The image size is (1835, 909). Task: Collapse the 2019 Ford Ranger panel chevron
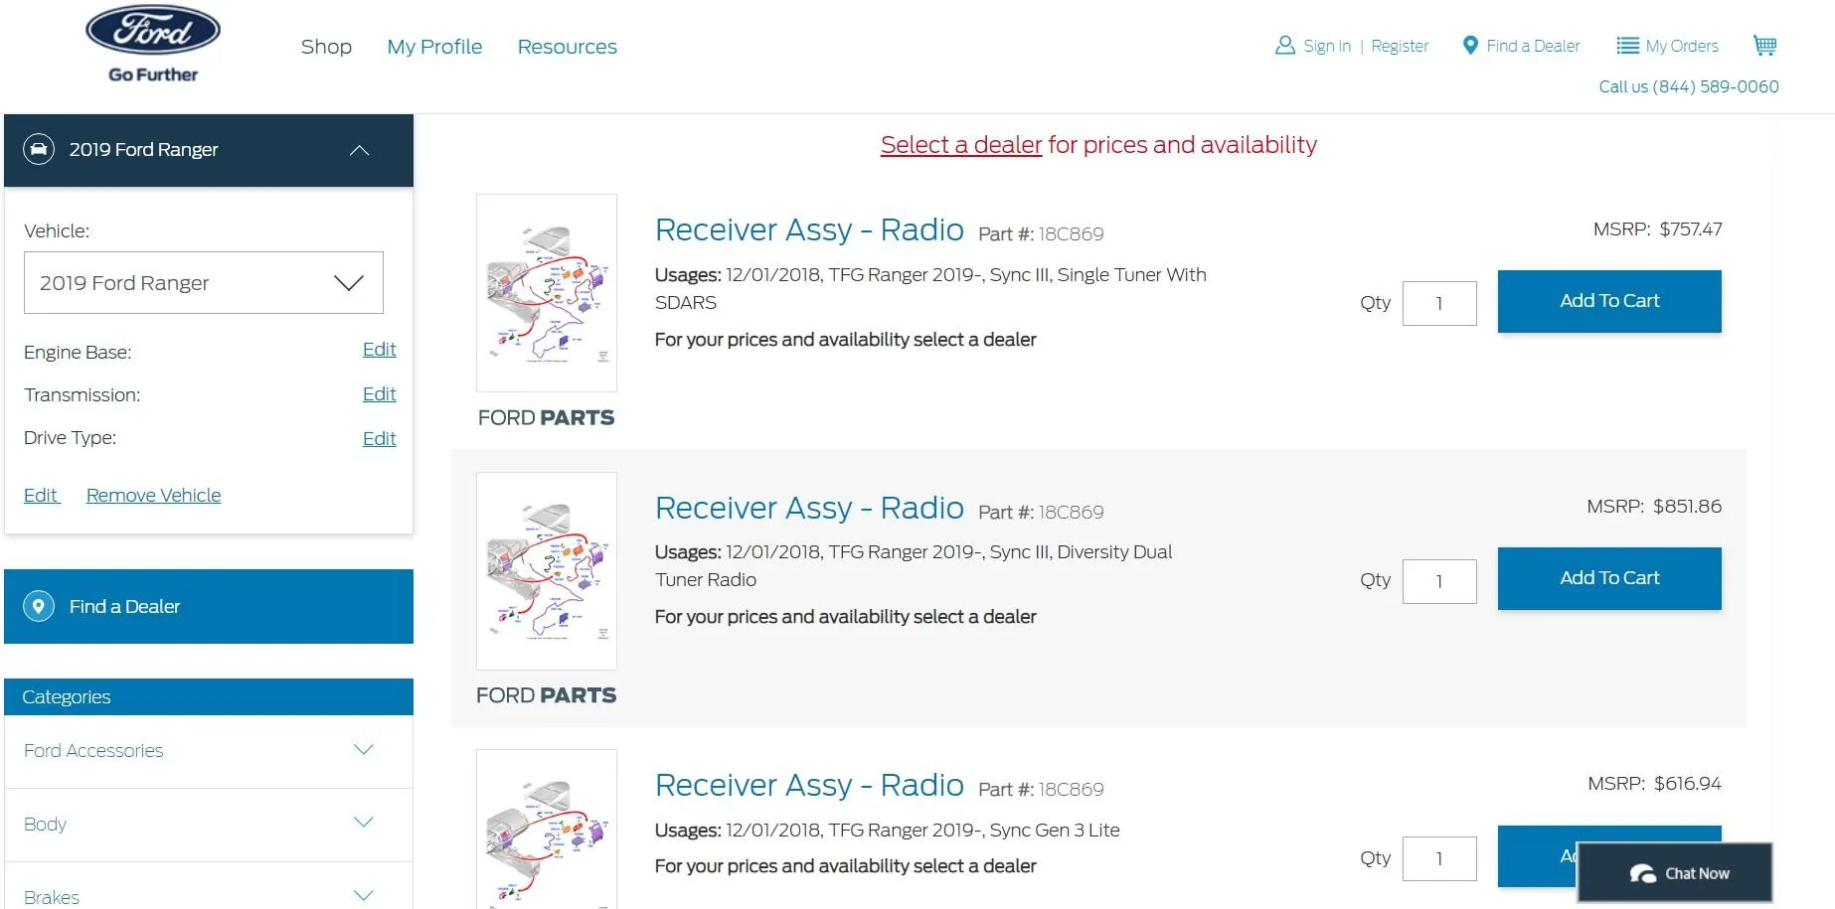[360, 150]
